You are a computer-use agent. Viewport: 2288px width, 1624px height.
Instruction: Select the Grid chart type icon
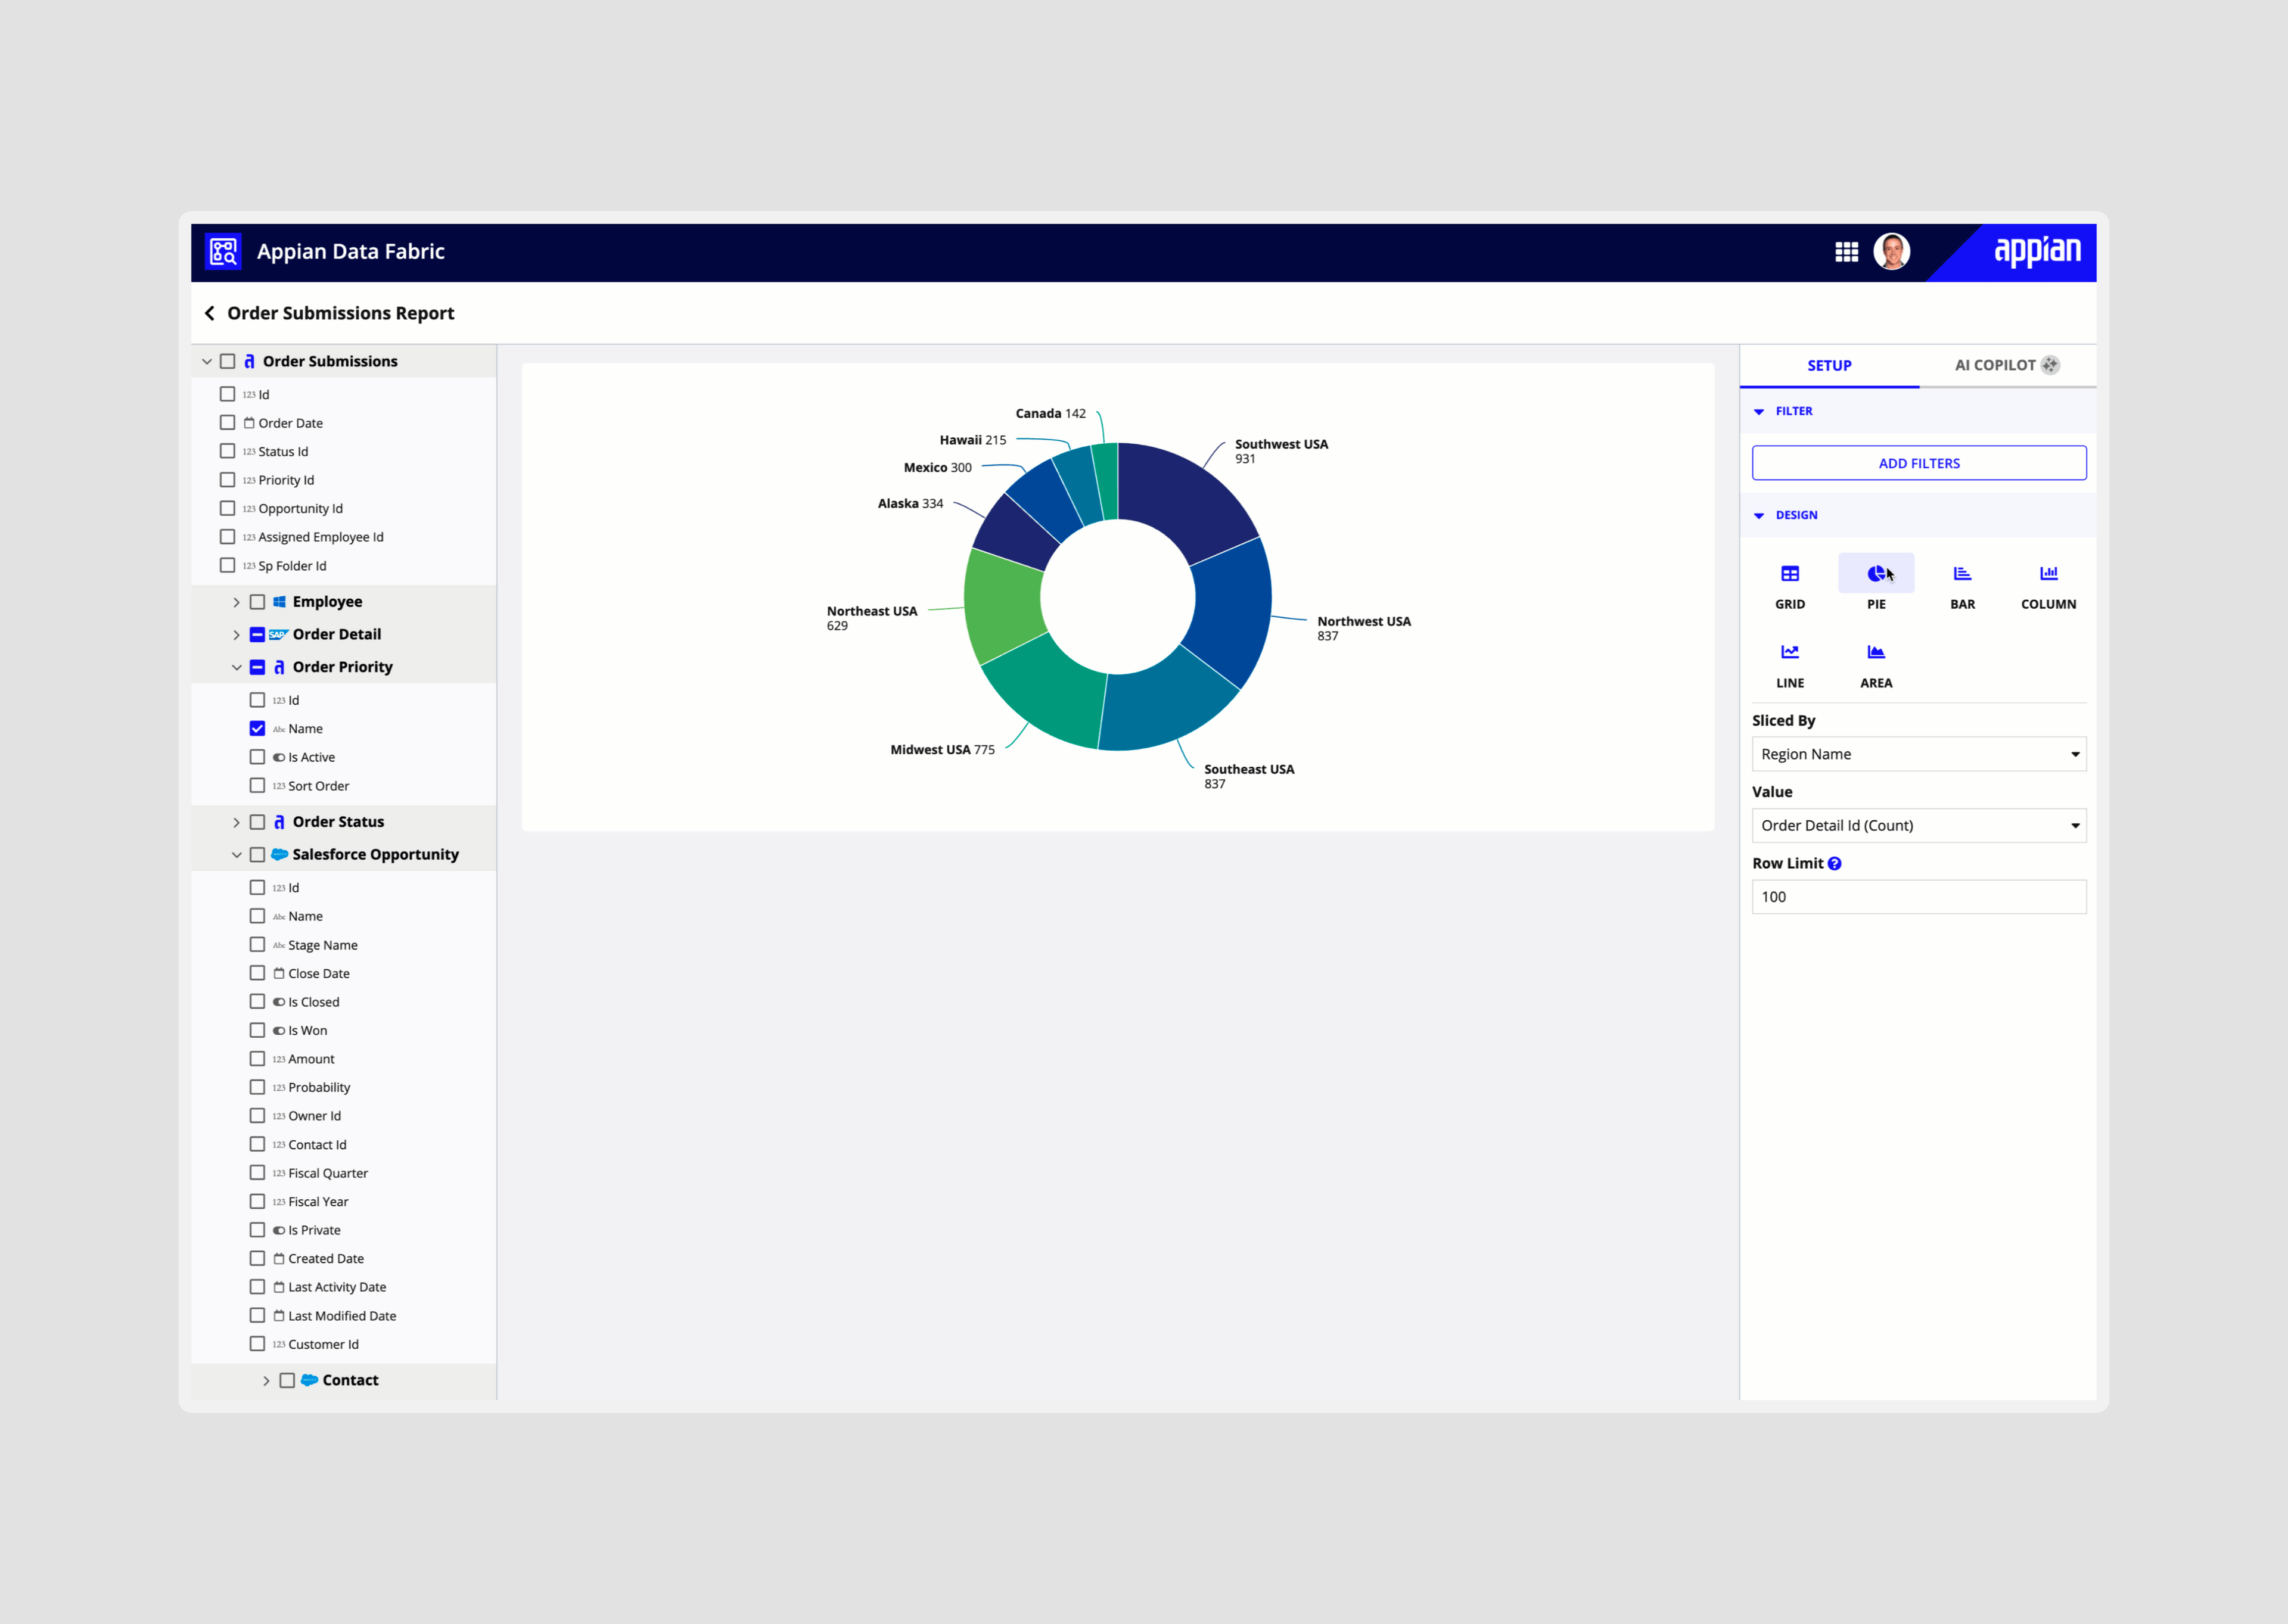tap(1789, 574)
